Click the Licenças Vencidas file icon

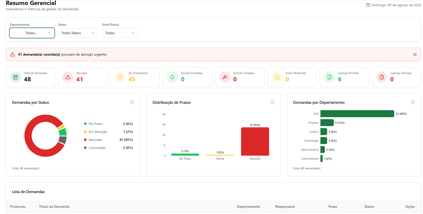[382, 77]
